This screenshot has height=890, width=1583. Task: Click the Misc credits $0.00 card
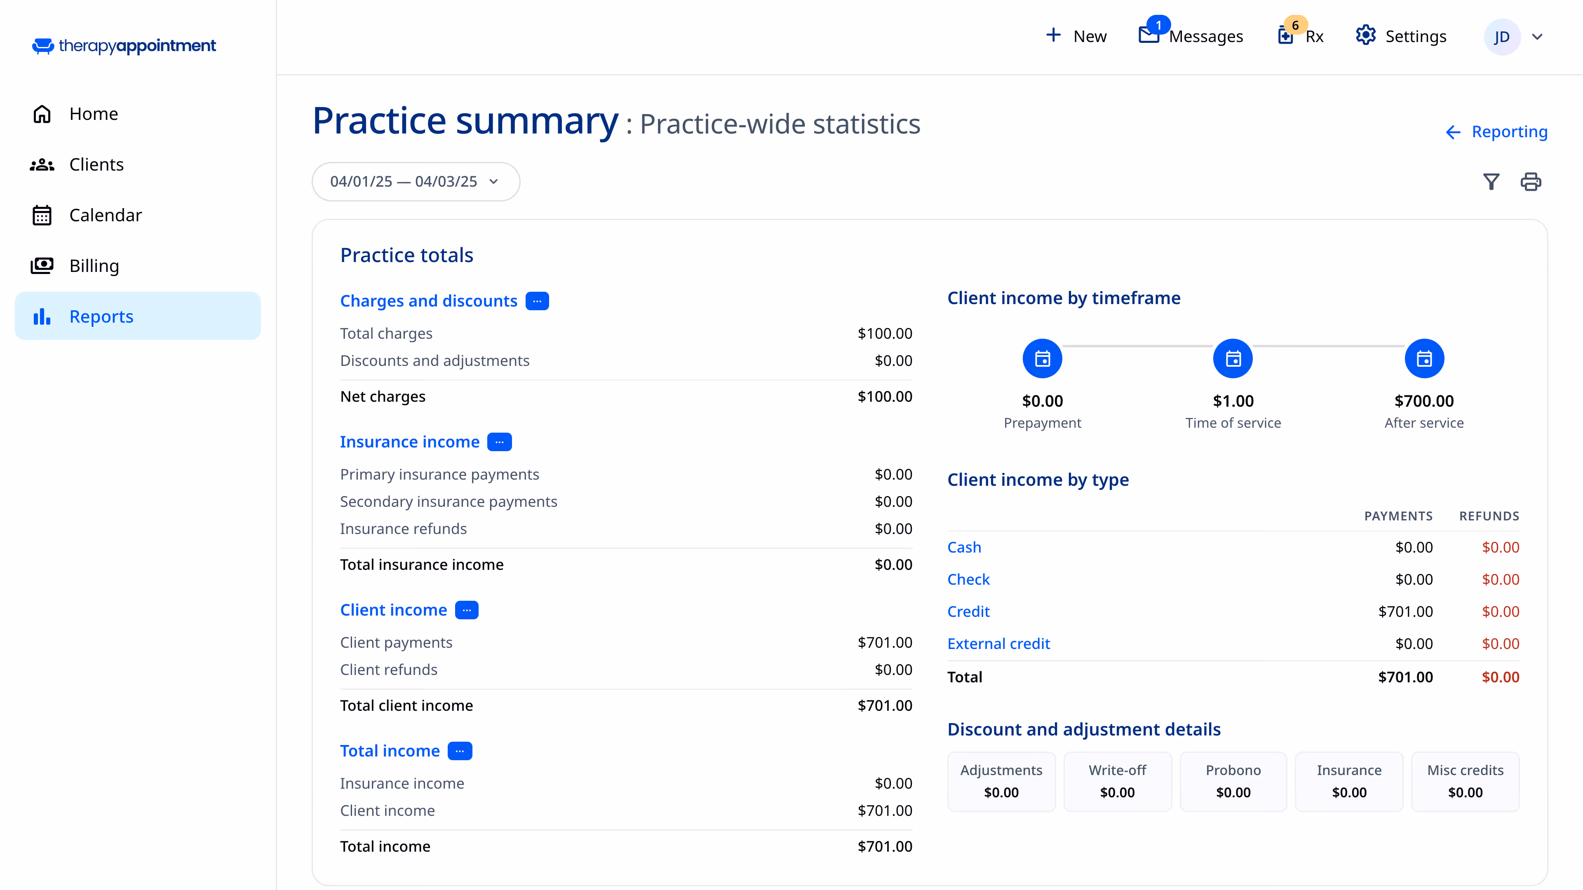click(1465, 782)
